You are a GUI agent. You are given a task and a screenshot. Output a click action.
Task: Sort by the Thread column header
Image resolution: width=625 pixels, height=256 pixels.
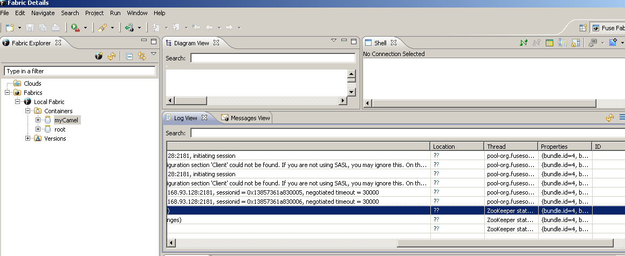[511, 147]
